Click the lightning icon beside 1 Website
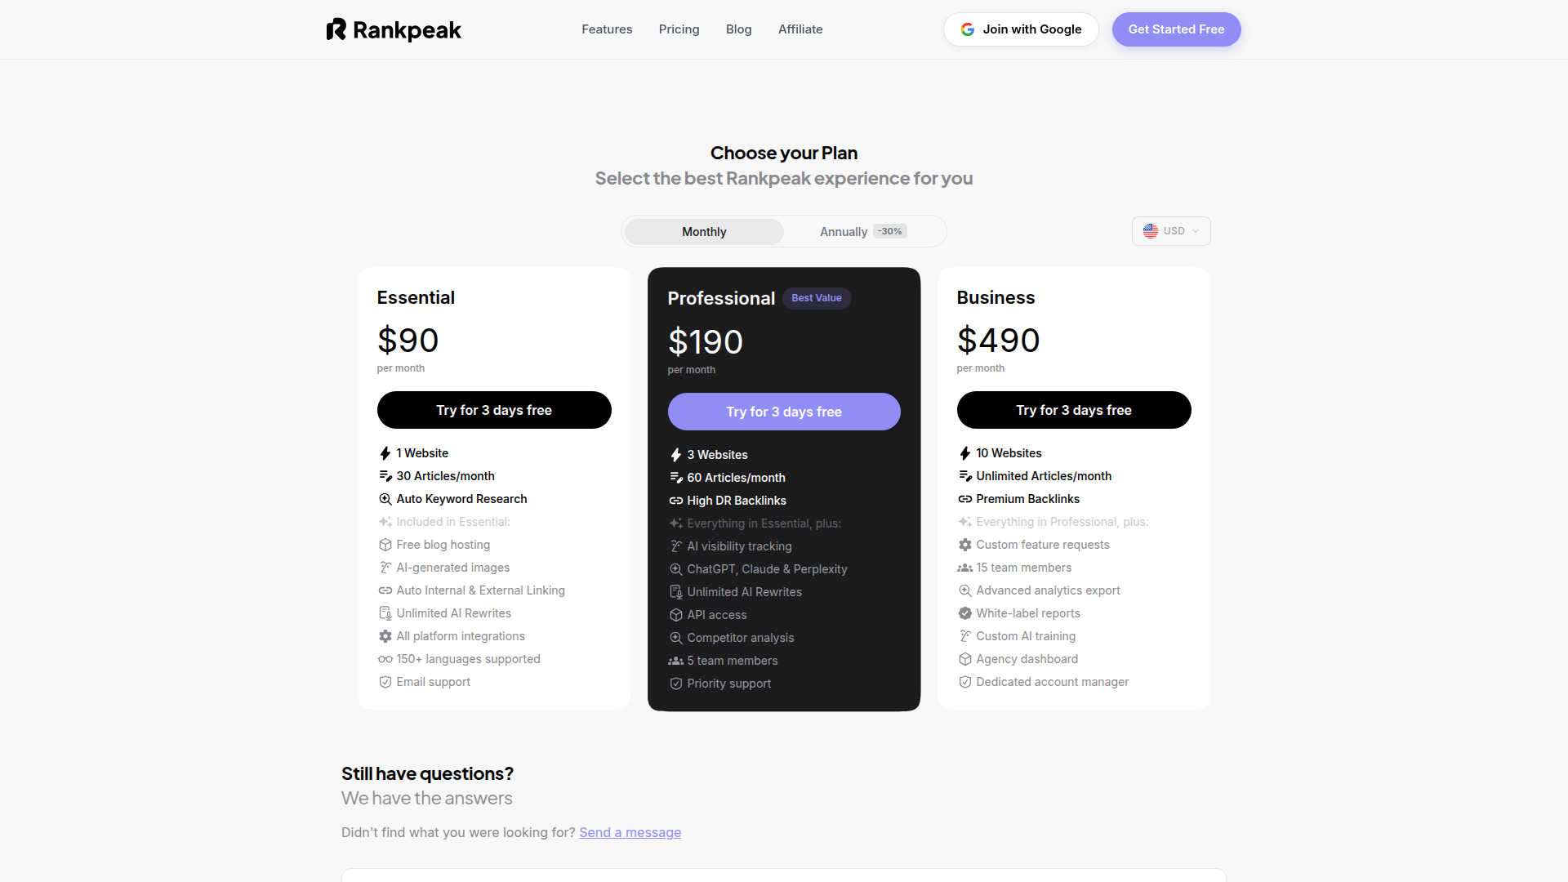1568x882 pixels. 384,453
